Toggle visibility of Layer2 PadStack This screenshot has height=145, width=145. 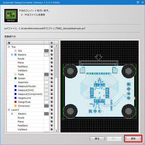[x=52, y=125]
